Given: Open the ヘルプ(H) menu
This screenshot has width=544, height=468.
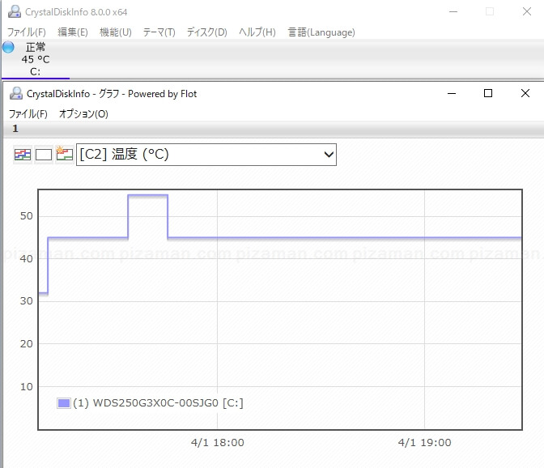Looking at the screenshot, I should (x=257, y=32).
